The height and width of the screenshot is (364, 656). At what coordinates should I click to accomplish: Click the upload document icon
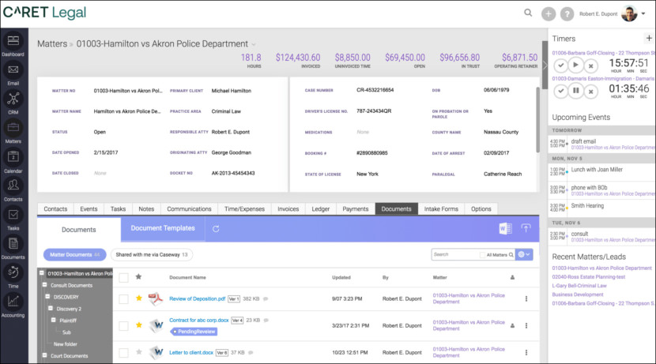click(526, 228)
